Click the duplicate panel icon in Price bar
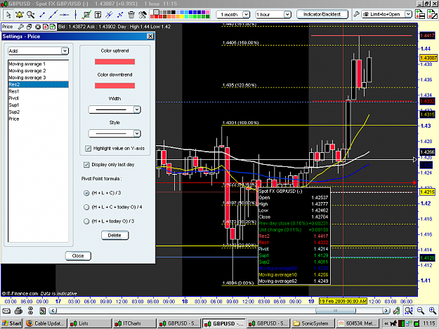This screenshot has height=329, width=439. coord(29,27)
